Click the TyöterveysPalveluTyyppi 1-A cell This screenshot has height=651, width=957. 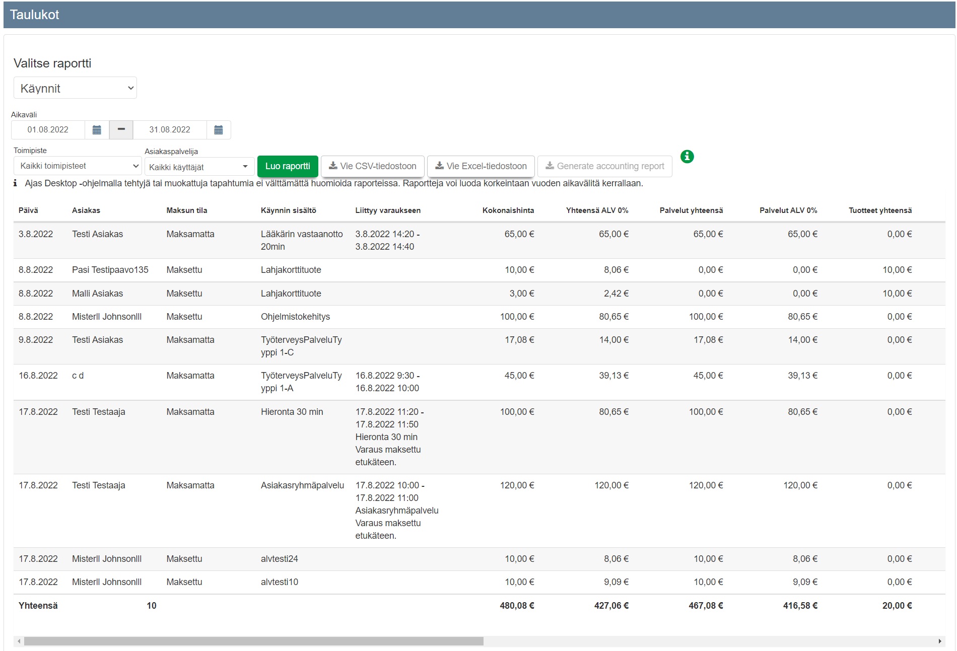tap(301, 382)
